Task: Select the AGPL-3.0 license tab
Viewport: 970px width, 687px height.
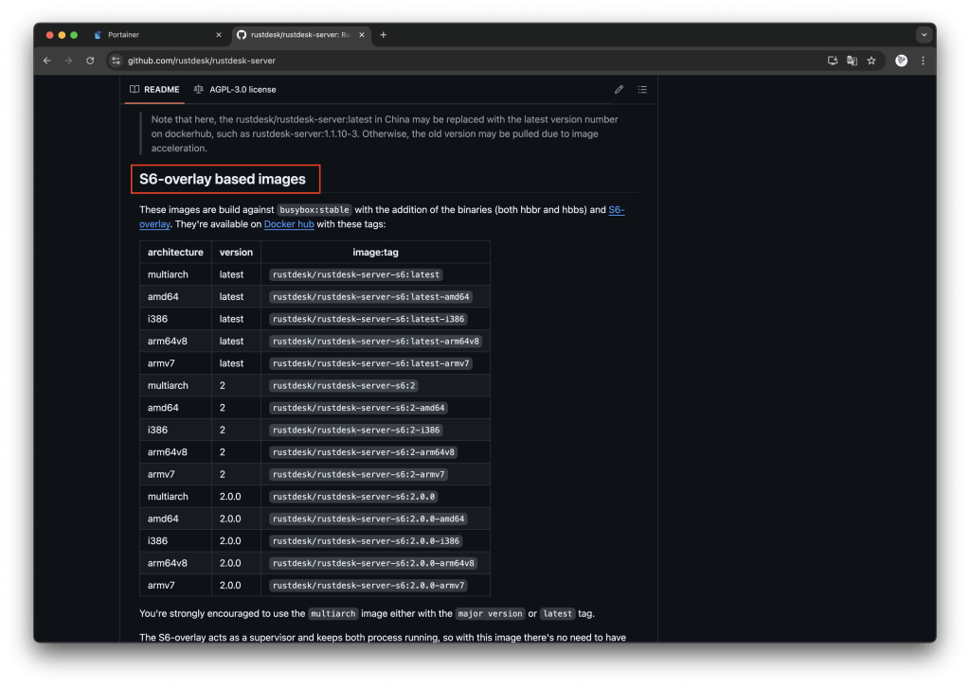Action: click(x=235, y=90)
